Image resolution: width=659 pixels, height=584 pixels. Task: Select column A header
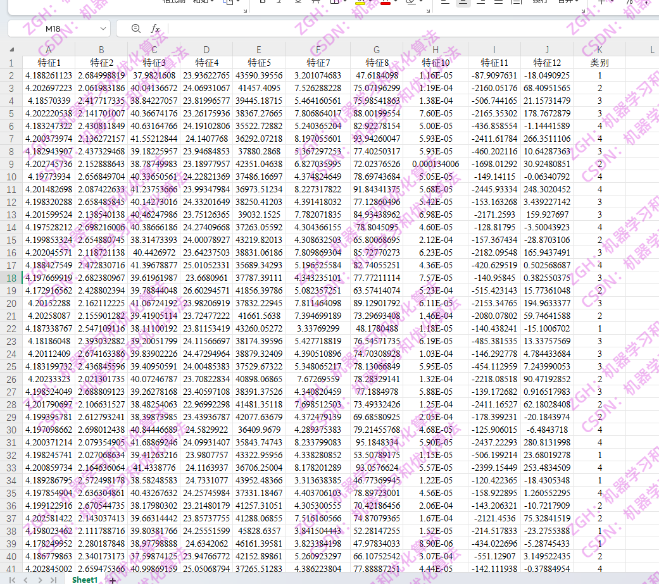(x=49, y=49)
